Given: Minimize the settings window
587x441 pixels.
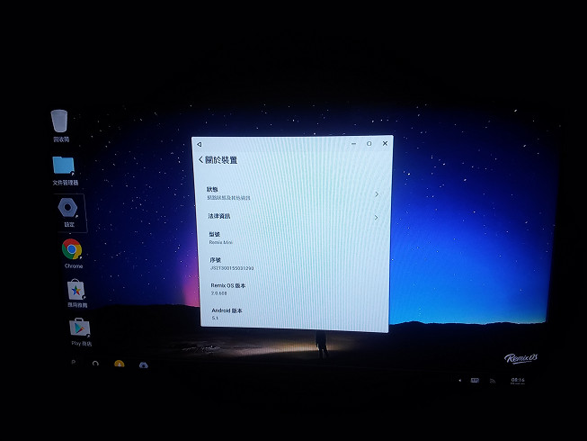Looking at the screenshot, I should coord(354,144).
